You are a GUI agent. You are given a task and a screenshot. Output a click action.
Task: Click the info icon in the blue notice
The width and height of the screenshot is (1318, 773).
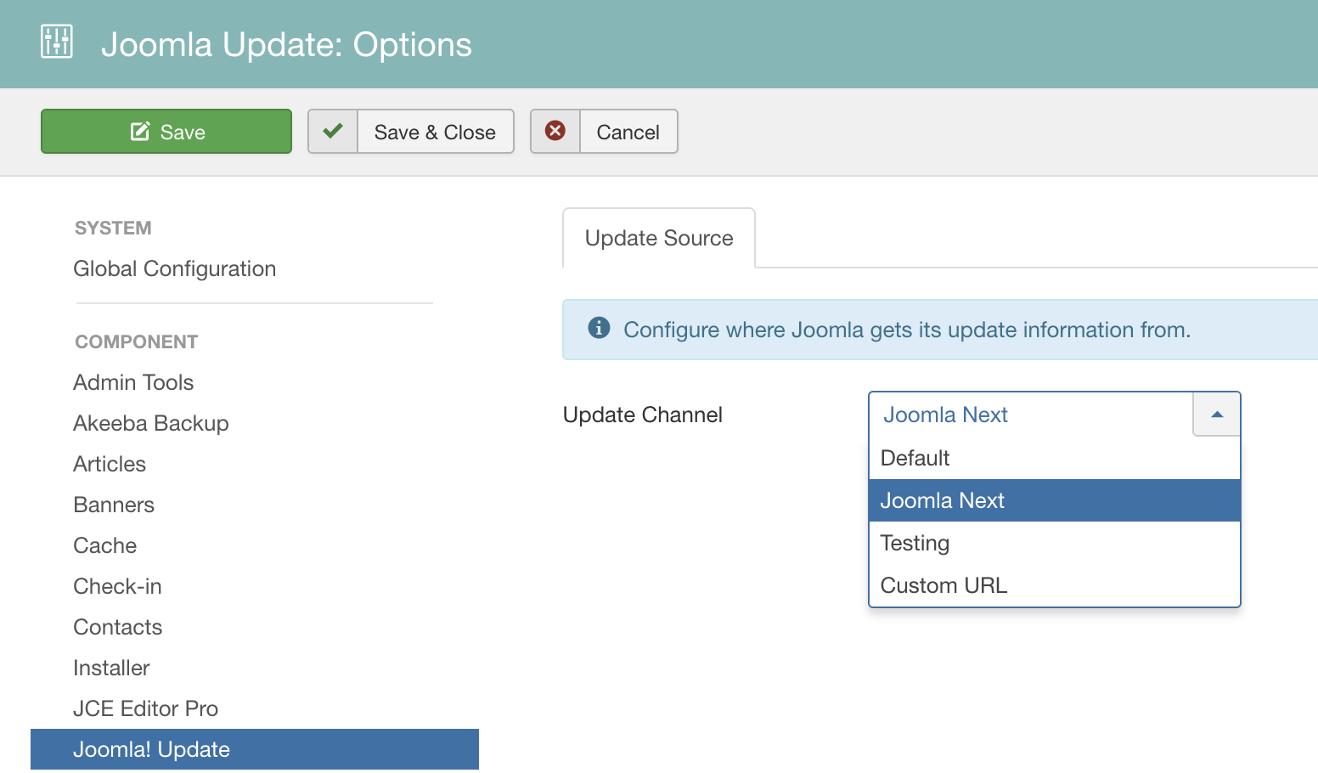coord(599,328)
